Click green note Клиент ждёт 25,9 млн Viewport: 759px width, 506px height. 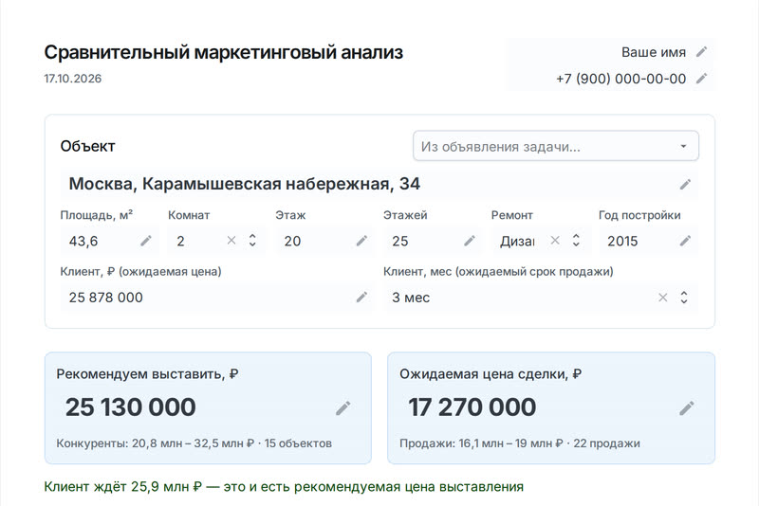click(284, 486)
